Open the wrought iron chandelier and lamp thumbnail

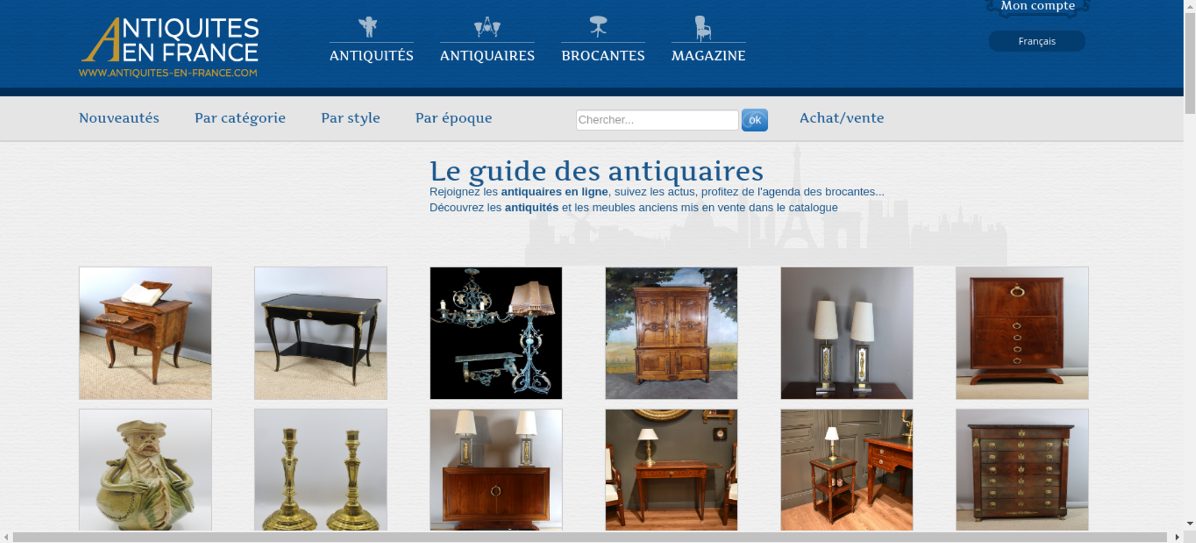tap(496, 333)
